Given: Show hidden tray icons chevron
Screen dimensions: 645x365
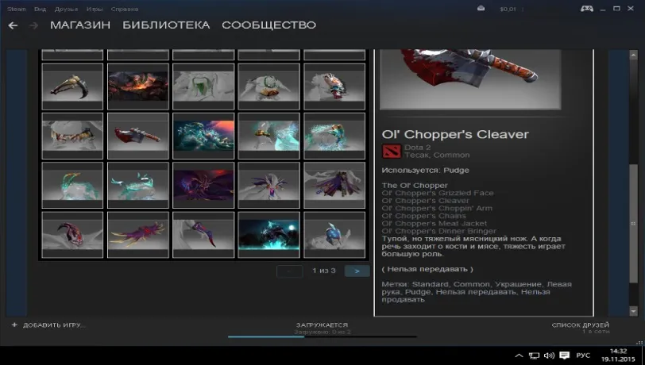Looking at the screenshot, I should 519,355.
